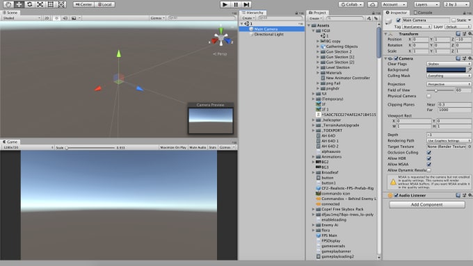Open the Projection Perspective dropdown
The width and height of the screenshot is (473, 266).
click(449, 84)
